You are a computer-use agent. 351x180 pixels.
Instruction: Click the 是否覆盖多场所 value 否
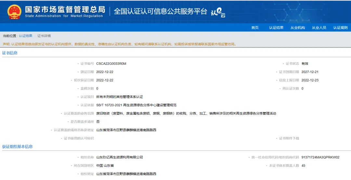pos(98,122)
